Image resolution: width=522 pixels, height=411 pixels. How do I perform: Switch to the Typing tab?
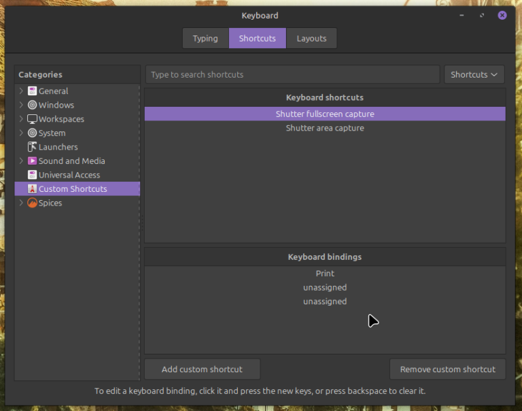pyautogui.click(x=205, y=38)
